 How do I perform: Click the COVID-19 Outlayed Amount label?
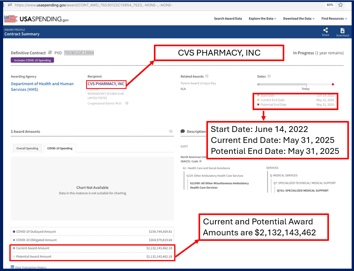coord(36,231)
